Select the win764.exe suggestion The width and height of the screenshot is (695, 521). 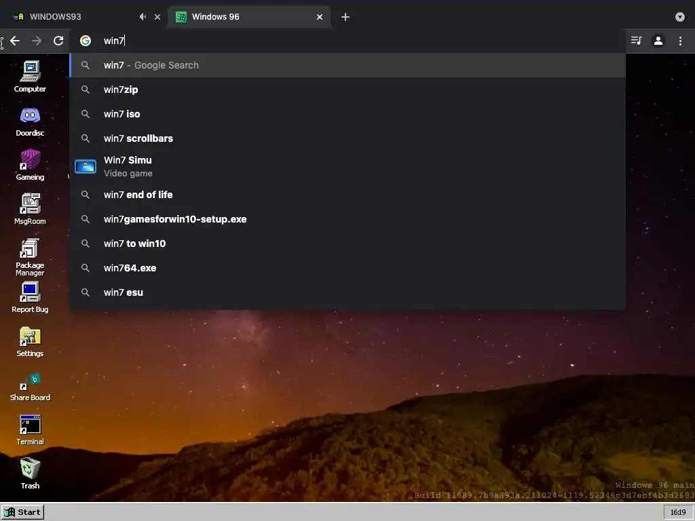click(x=347, y=268)
